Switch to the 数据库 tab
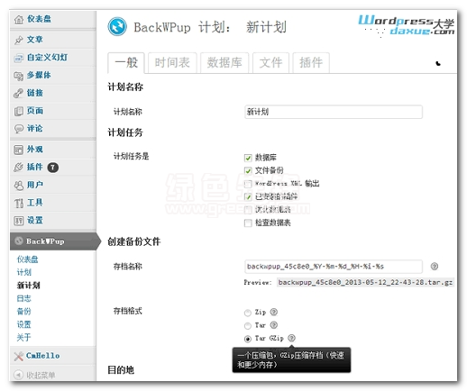Screen dimensions: 467x391 pyautogui.click(x=224, y=63)
